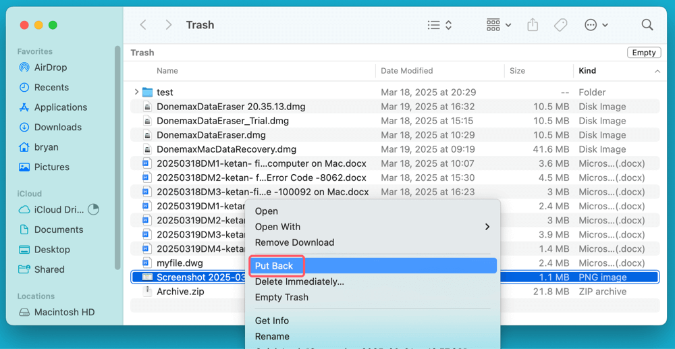Click the Trash path bar label
675x349 pixels.
(x=142, y=53)
